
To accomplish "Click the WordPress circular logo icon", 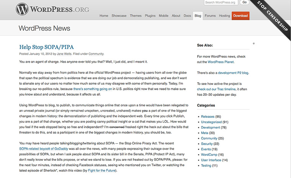I will point(22,9).
